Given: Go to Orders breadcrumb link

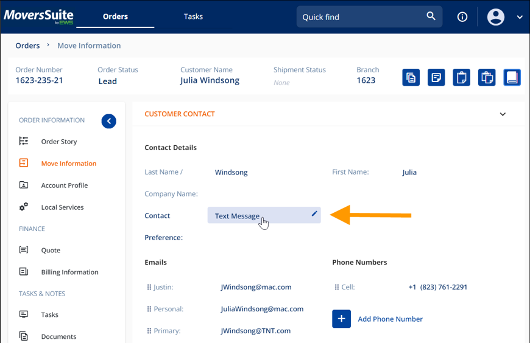Looking at the screenshot, I should 27,46.
